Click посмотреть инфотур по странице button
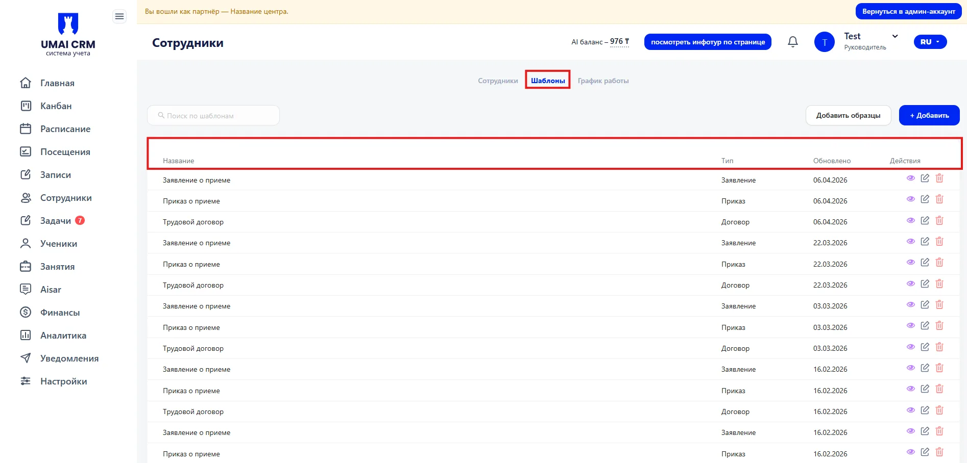 coord(708,42)
